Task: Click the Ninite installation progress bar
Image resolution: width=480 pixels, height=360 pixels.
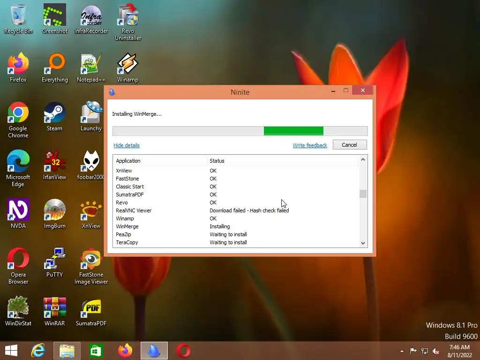Action: (240, 131)
